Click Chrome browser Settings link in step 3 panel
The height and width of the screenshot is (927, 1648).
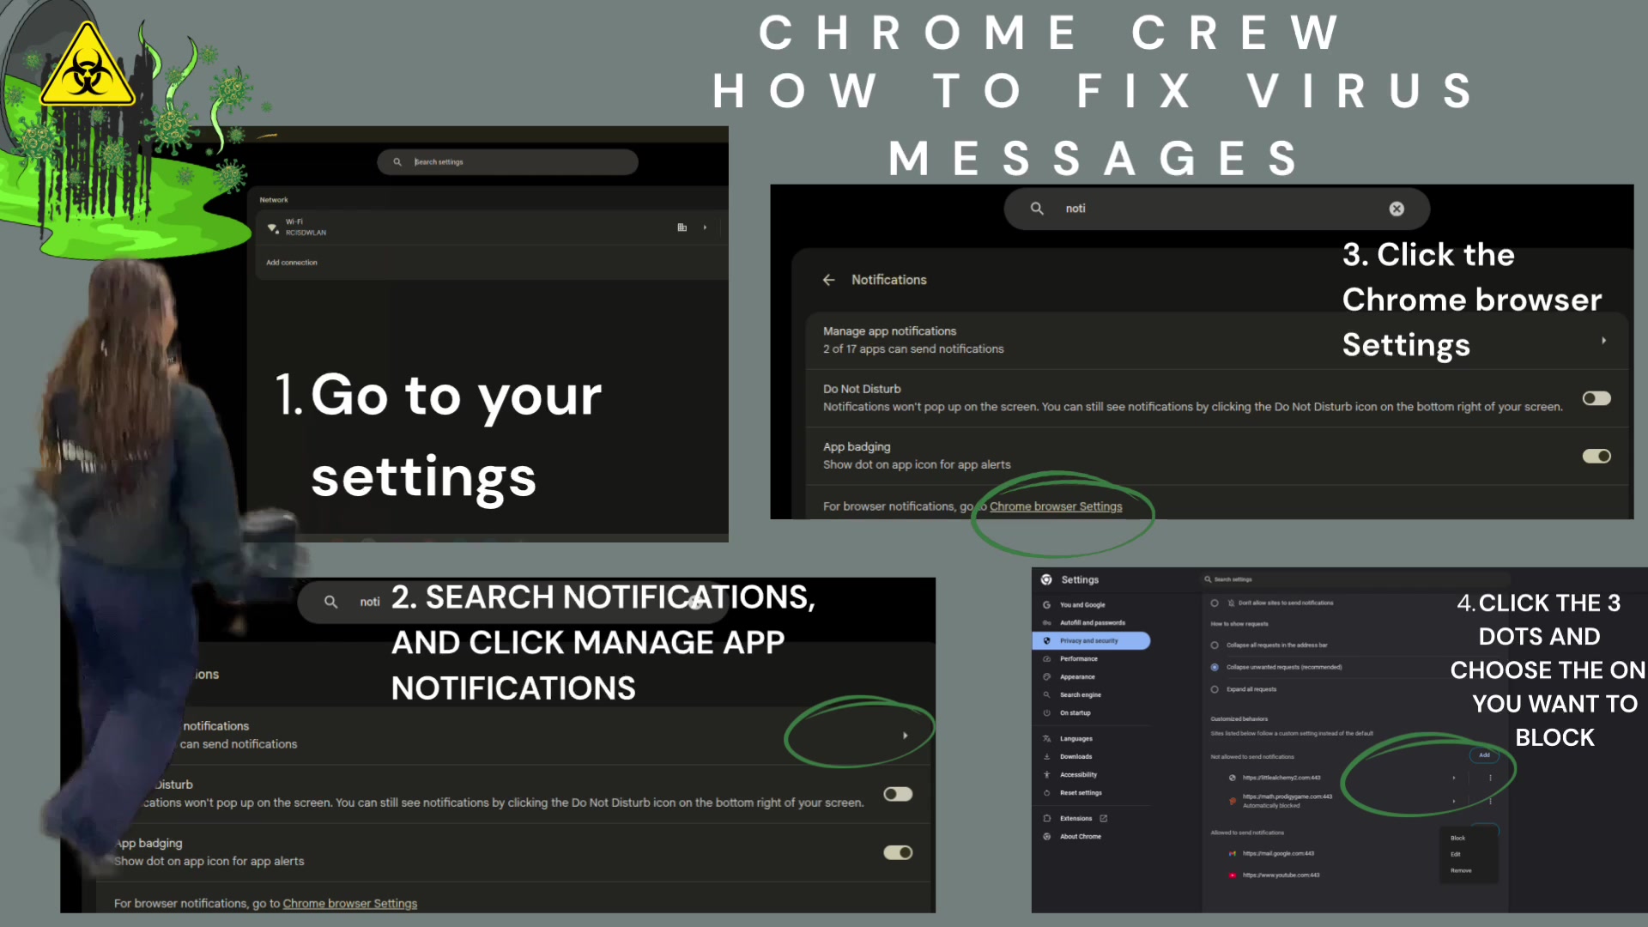(1056, 506)
